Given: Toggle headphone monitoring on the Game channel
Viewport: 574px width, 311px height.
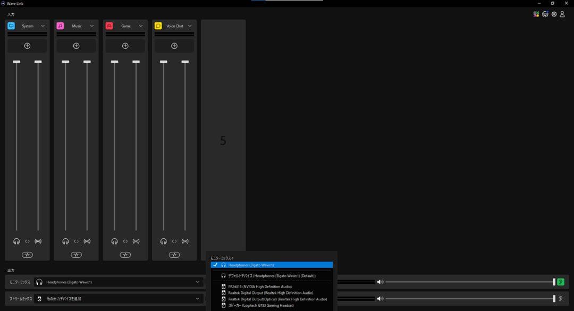Looking at the screenshot, I should pos(114,241).
